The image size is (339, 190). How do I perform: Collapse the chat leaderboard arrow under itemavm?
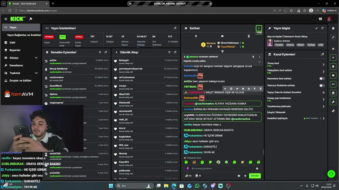click(x=222, y=51)
